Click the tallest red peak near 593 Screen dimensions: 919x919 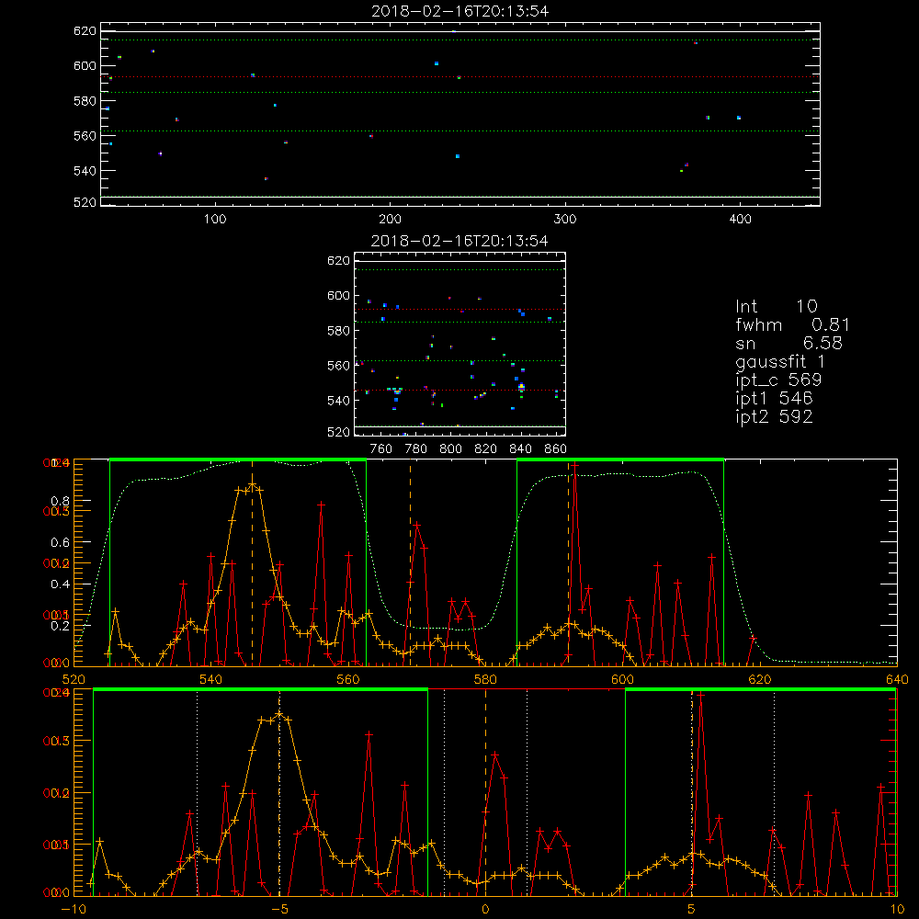point(575,465)
